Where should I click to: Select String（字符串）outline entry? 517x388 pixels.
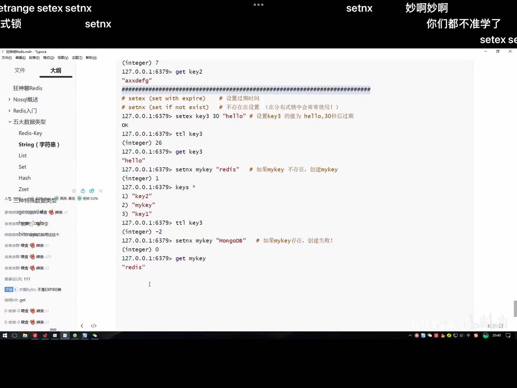click(39, 144)
